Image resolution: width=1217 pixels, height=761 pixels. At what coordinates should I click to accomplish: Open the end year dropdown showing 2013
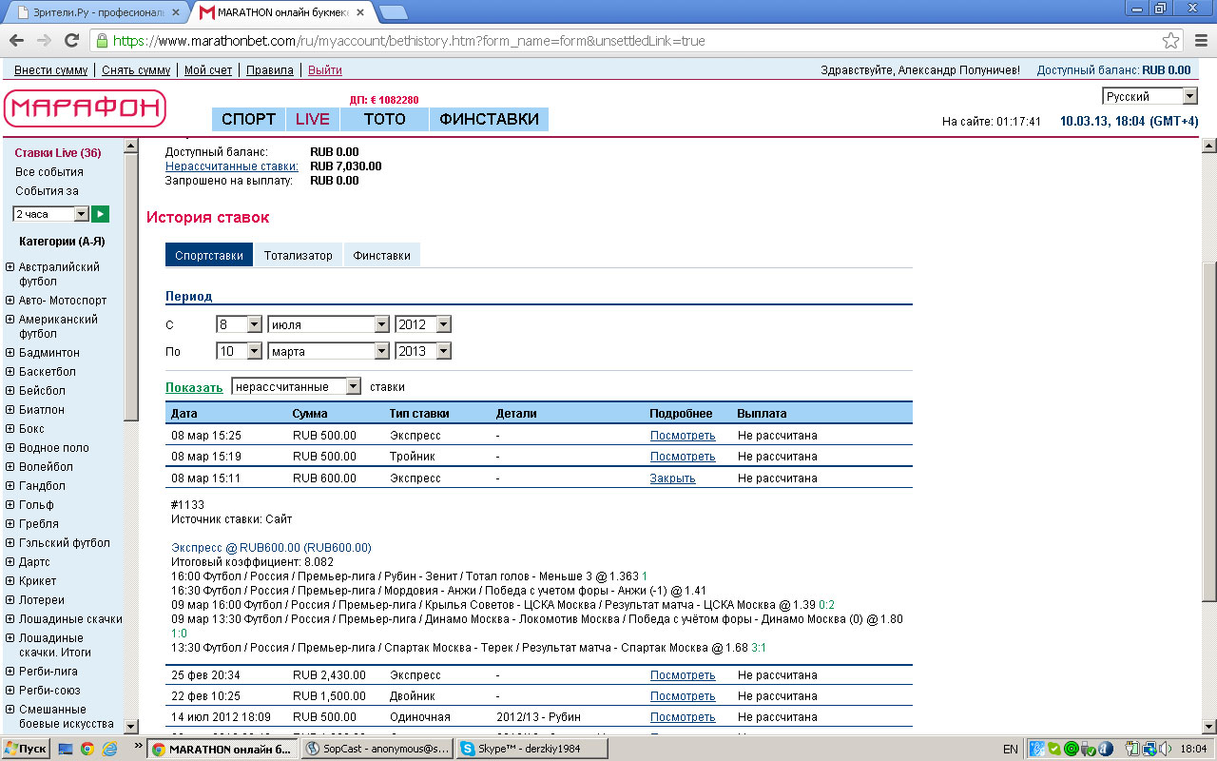pyautogui.click(x=423, y=351)
